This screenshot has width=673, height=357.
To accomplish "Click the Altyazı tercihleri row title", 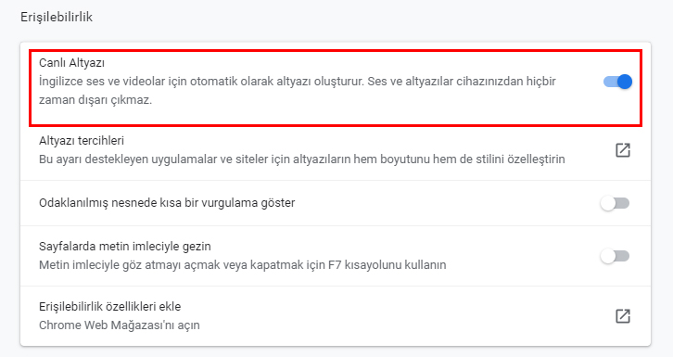I will click(82, 140).
